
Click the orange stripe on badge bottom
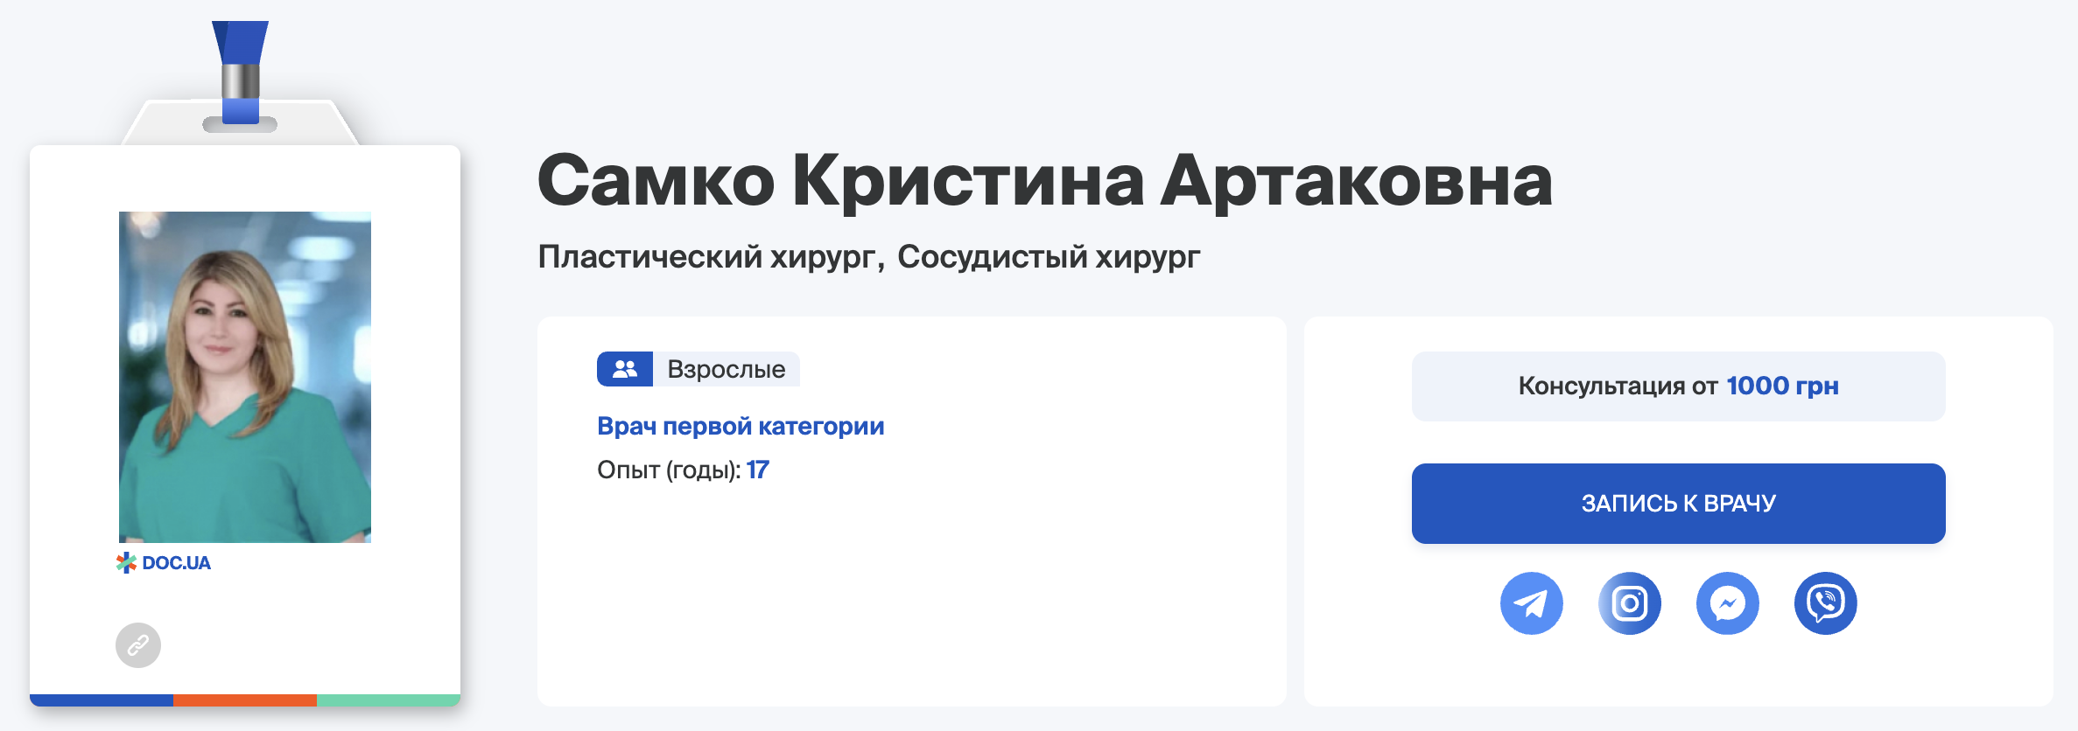tap(245, 700)
